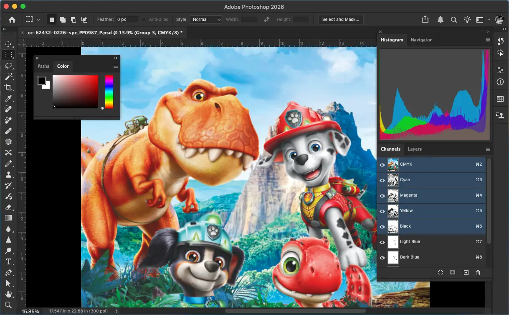The height and width of the screenshot is (315, 509).
Task: Choose New selection mode
Action: tap(52, 19)
